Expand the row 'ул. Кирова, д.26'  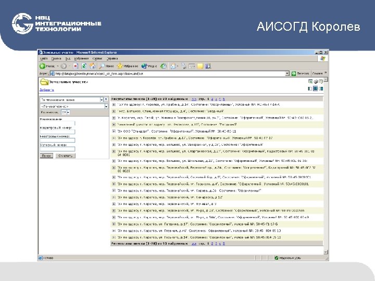click(x=114, y=190)
